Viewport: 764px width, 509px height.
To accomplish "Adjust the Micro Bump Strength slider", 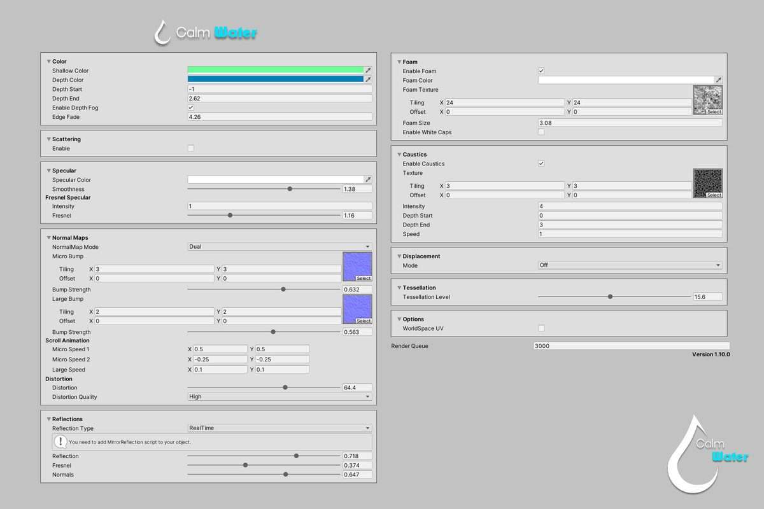I will (264, 289).
